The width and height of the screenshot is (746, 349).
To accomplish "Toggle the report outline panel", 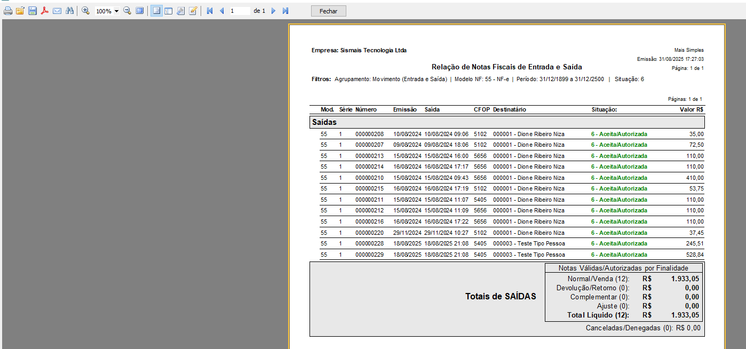I will [x=156, y=11].
